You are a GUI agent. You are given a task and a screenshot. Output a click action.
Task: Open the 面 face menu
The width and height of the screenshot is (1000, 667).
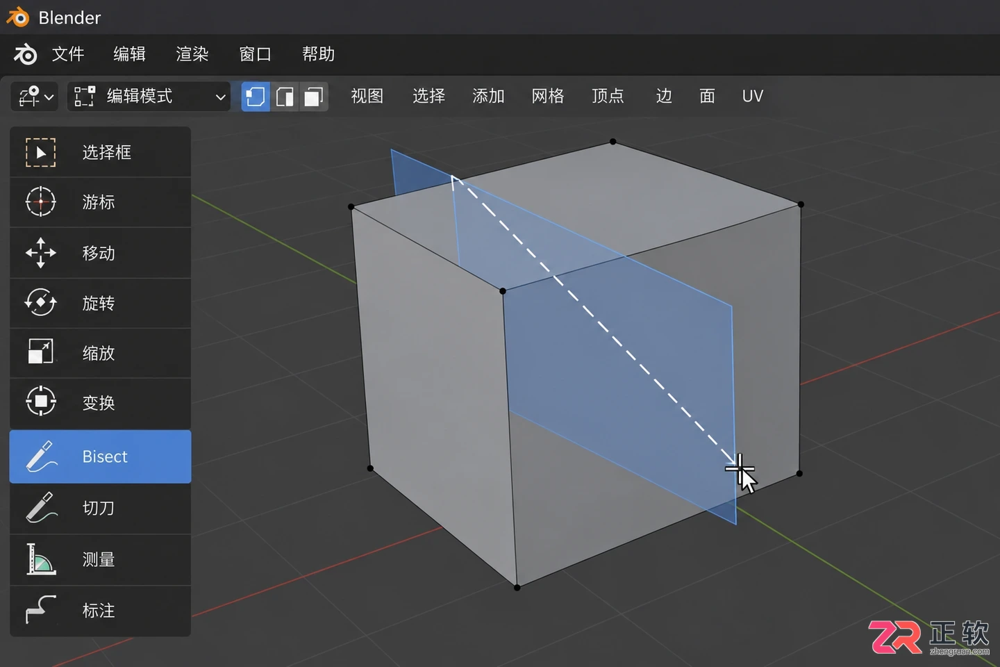[x=707, y=96]
